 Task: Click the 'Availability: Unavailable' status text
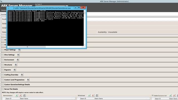108,32
